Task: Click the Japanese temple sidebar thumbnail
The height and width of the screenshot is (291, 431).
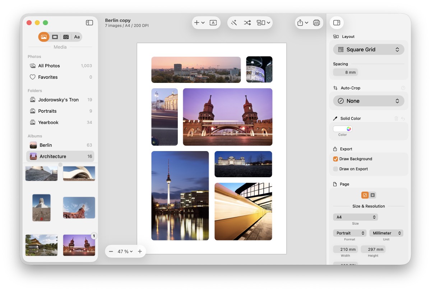Action: (42, 245)
